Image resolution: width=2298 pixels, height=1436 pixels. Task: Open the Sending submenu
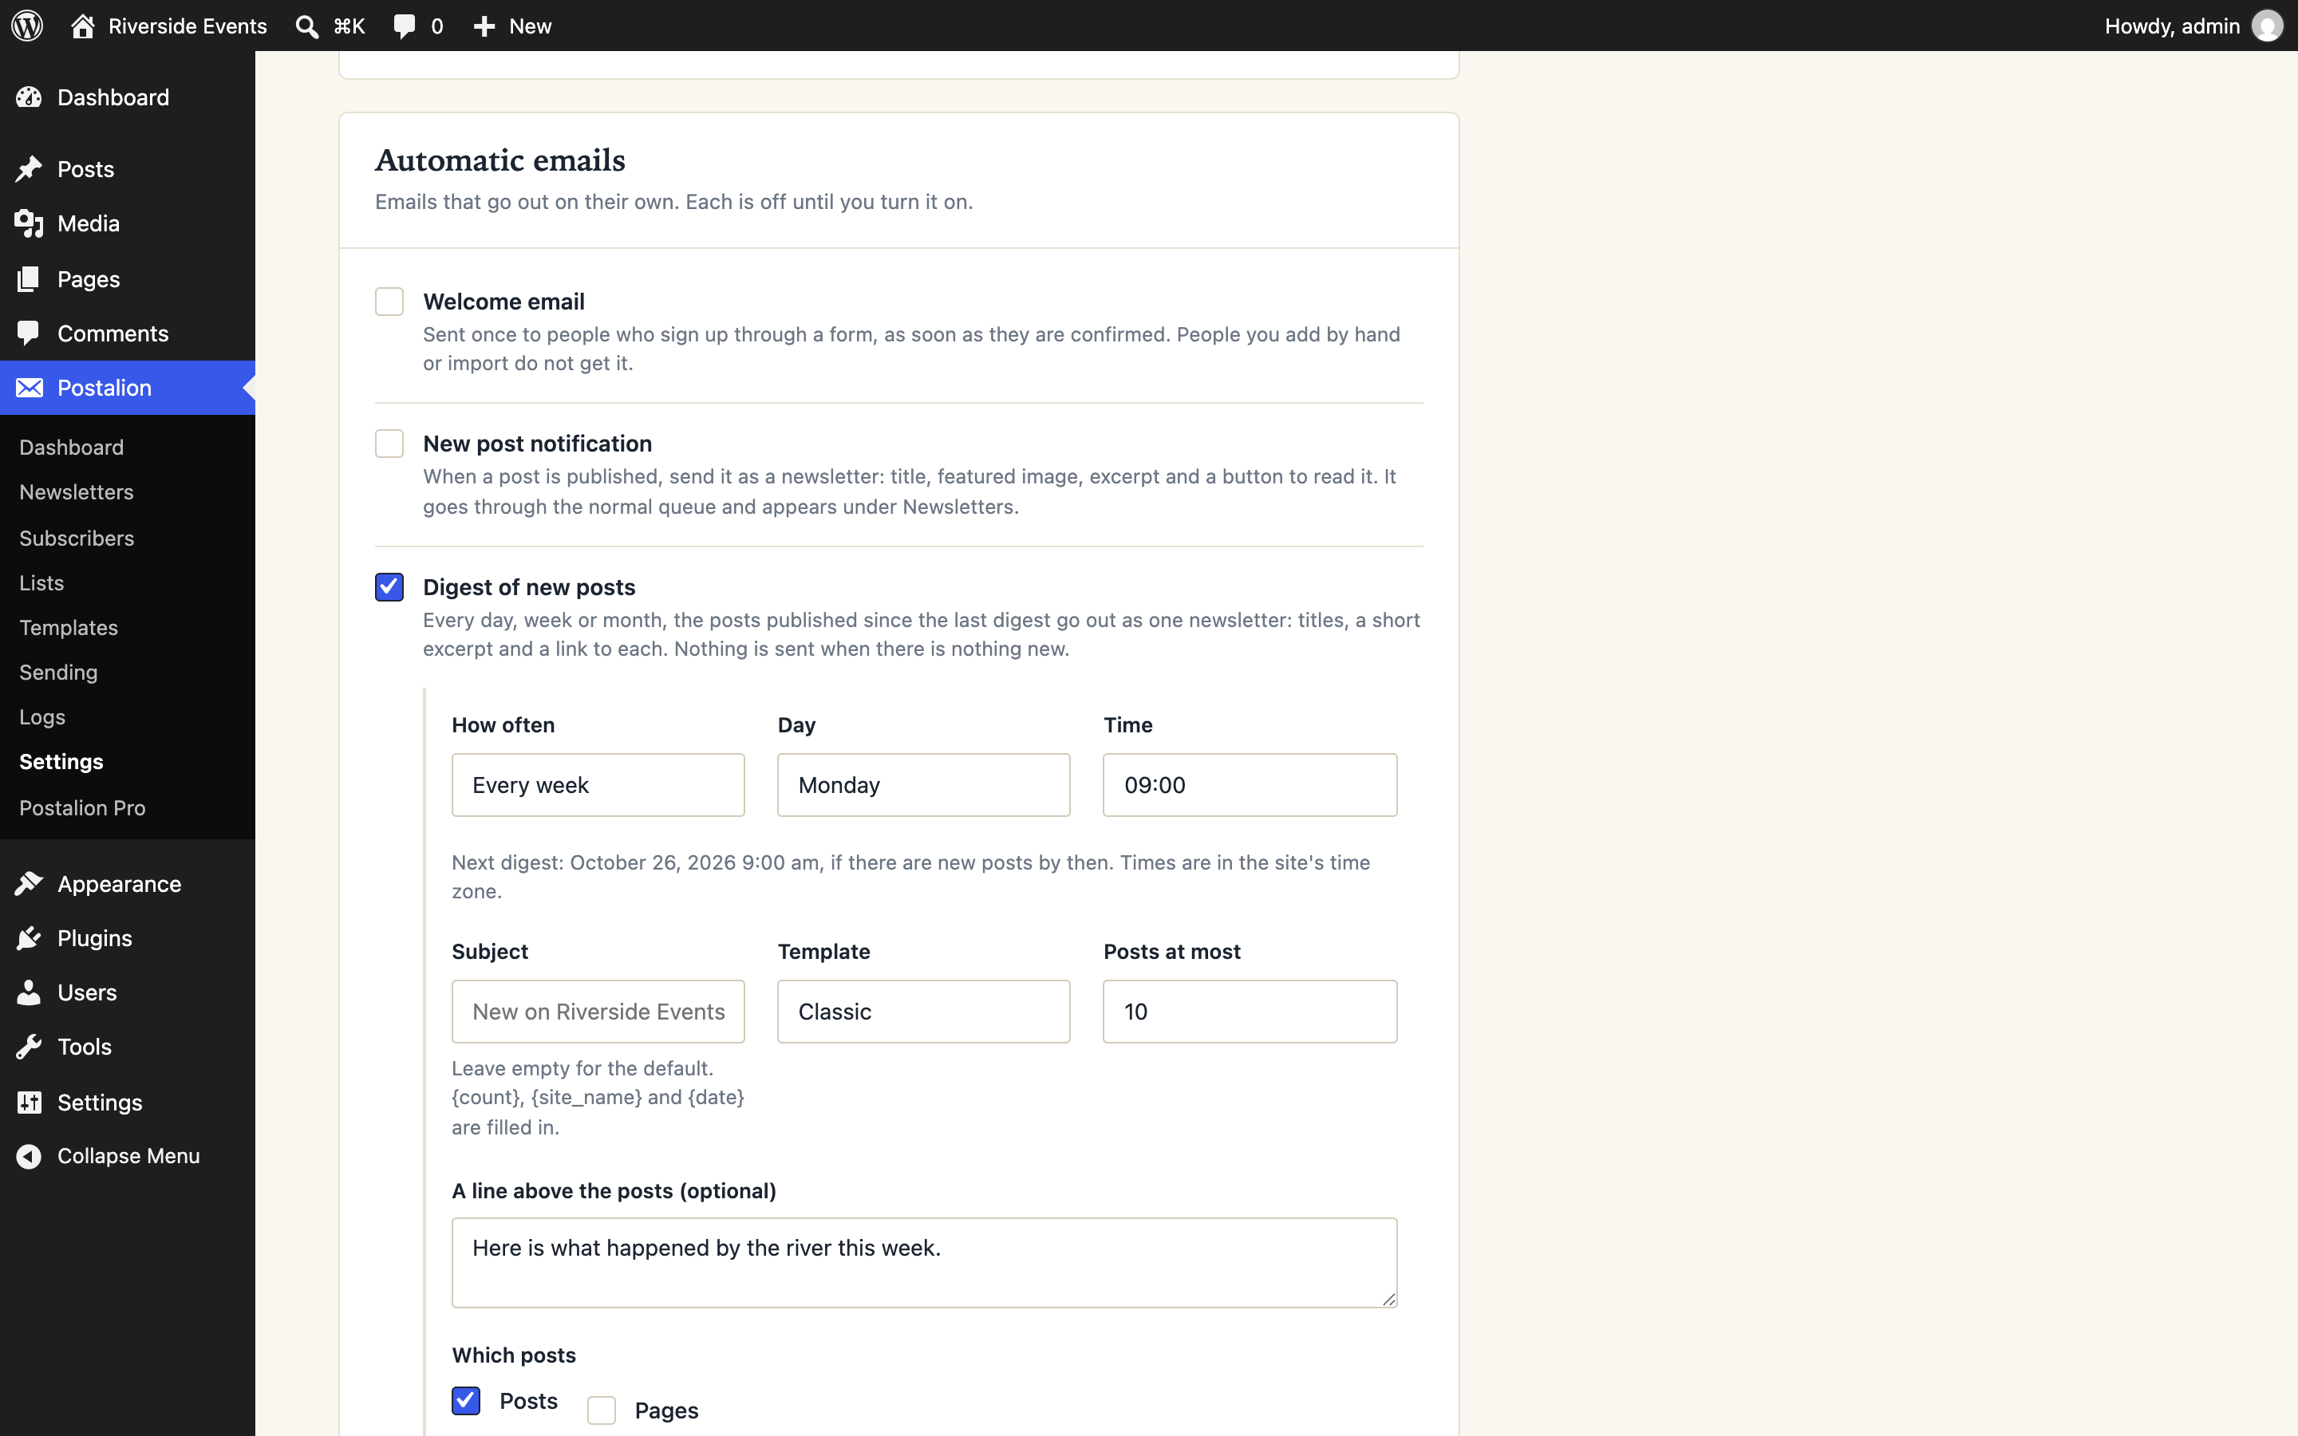pos(58,673)
